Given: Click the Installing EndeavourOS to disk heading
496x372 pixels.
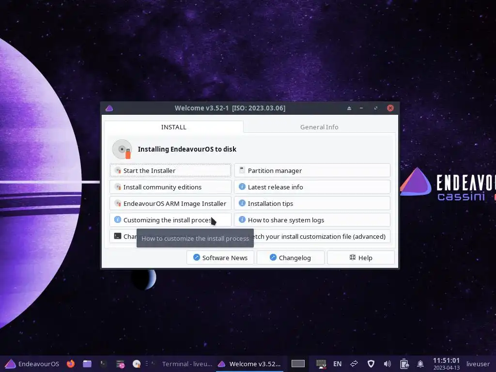Looking at the screenshot, I should coord(187,149).
